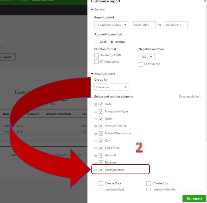
Task: Click the Customize report panel title
Action: click(105, 1)
